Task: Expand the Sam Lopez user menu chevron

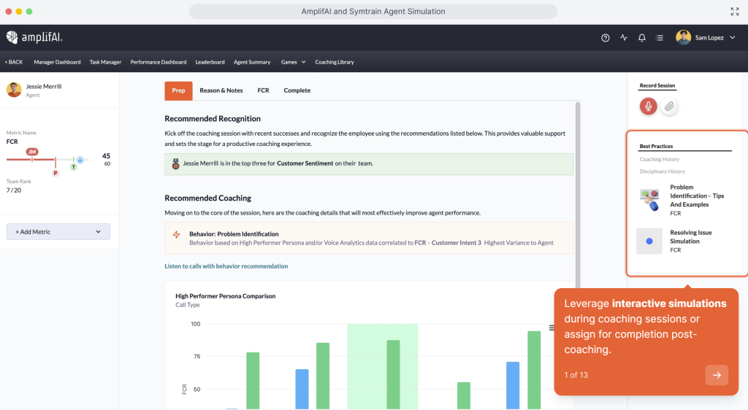Action: pos(732,38)
